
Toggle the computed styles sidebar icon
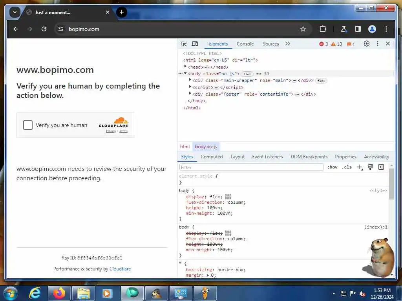tap(381, 167)
